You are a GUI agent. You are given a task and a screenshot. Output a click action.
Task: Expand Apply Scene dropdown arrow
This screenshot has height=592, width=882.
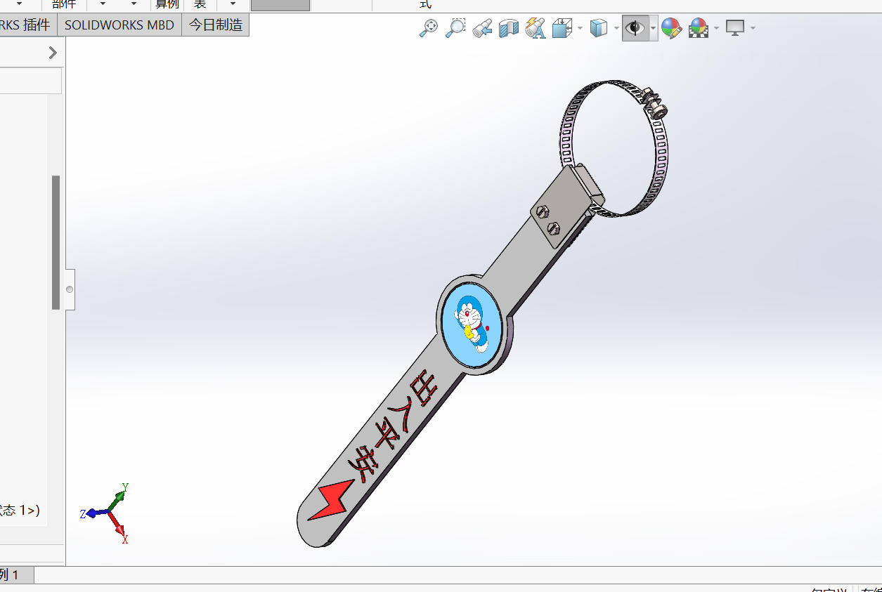(716, 28)
